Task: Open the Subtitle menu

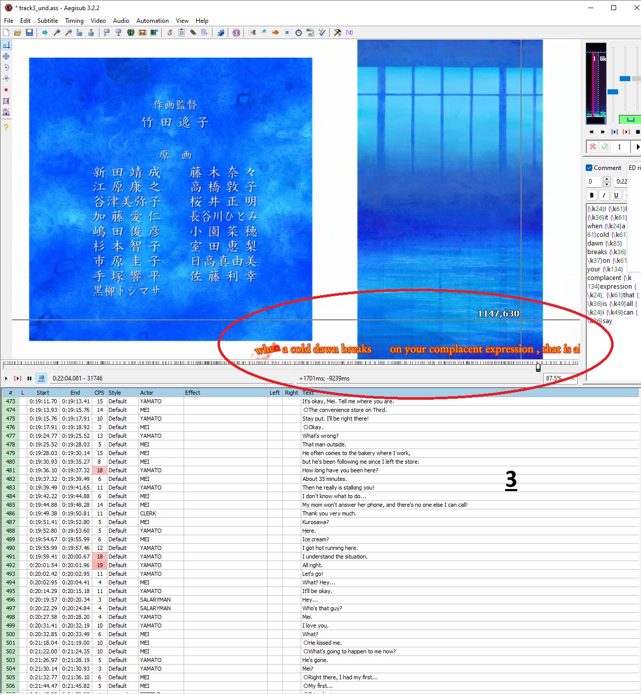Action: pyautogui.click(x=48, y=21)
